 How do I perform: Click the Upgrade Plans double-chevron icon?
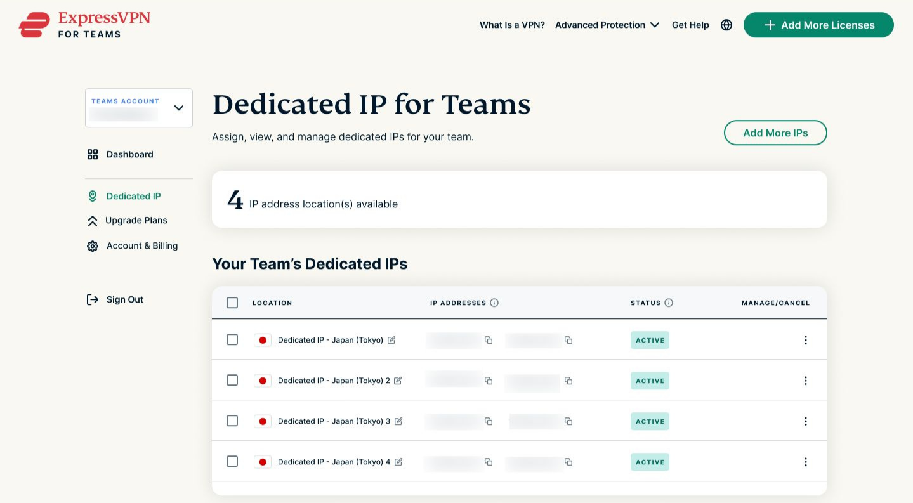coord(93,221)
